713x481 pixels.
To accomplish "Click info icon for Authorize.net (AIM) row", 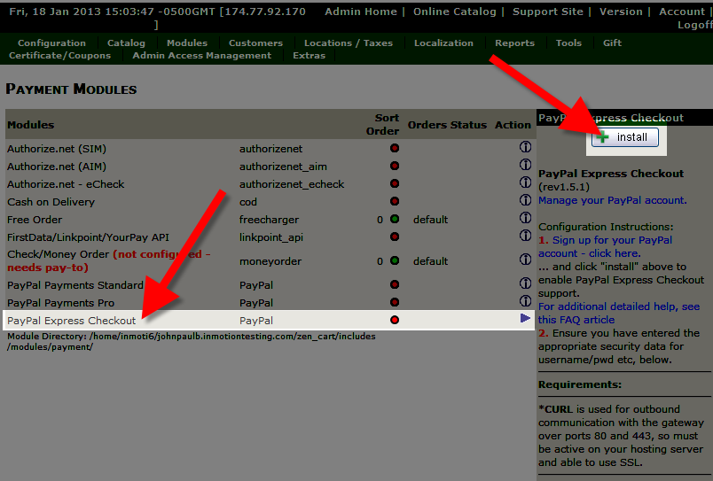I will point(526,166).
